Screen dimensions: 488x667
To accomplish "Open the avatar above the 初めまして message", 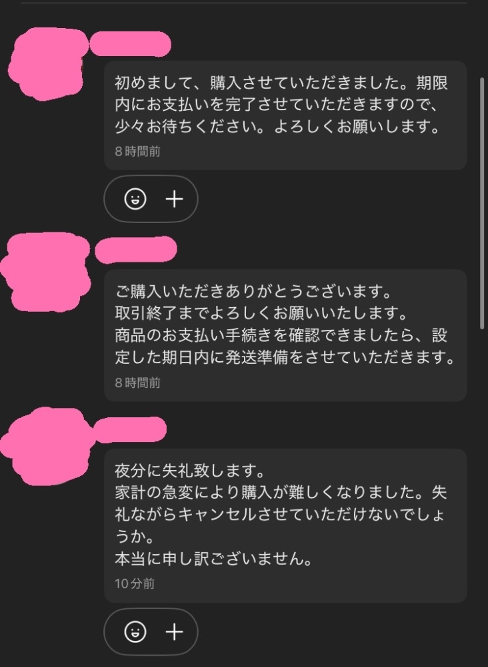I will tap(47, 64).
